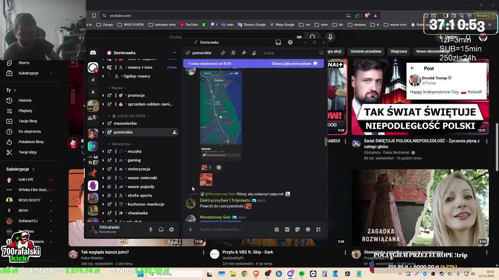Show pinned messages in pomorskie channel
This screenshot has width=499, height=280.
click(x=244, y=53)
